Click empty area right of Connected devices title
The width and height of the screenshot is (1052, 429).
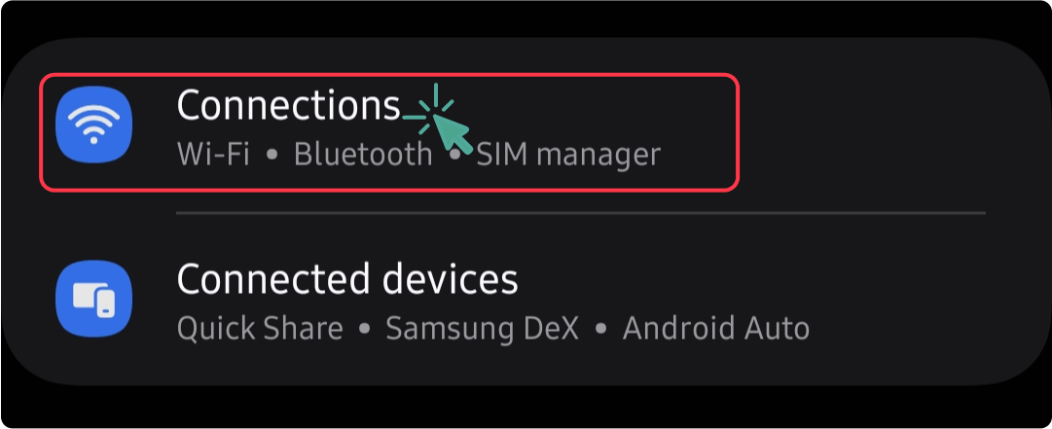coord(759,280)
